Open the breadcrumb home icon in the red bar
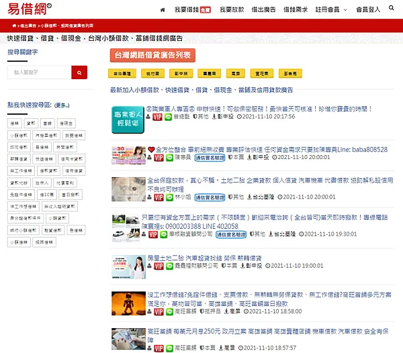Screen dimensions: 403x353 pyautogui.click(x=14, y=26)
